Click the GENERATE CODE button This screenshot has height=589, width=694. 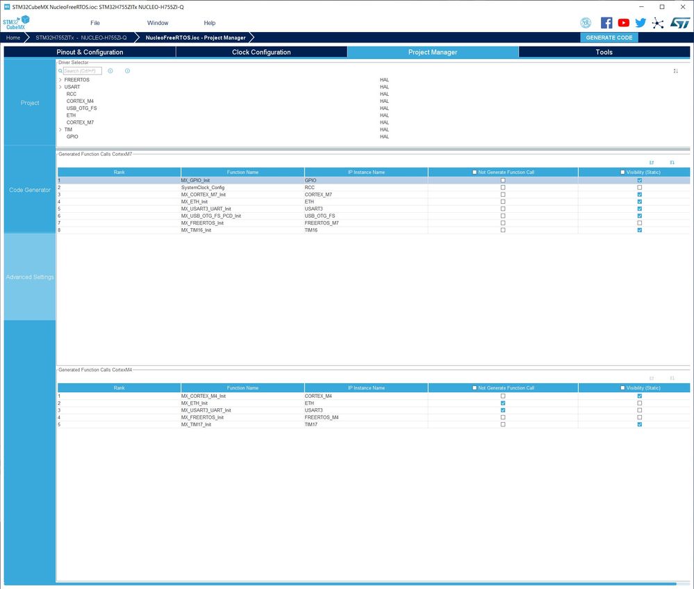pos(609,38)
